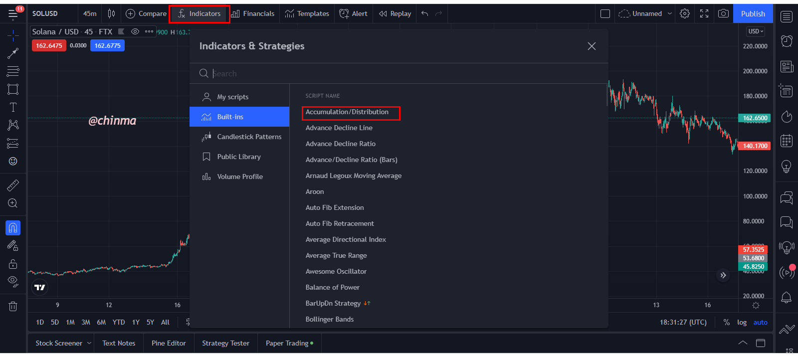Toggle log scale
This screenshot has height=356, width=798.
(x=742, y=322)
